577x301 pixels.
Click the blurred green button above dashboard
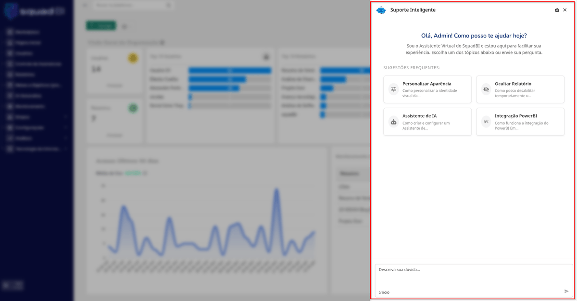tap(100, 26)
